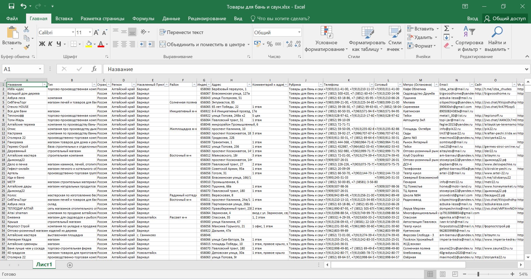Screen dimensions: 531x279
Task: Click the Format Painter brush icon
Action: pyautogui.click(x=27, y=47)
